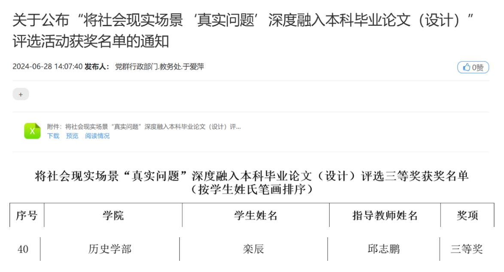Select the 奖项 column header

(468, 215)
